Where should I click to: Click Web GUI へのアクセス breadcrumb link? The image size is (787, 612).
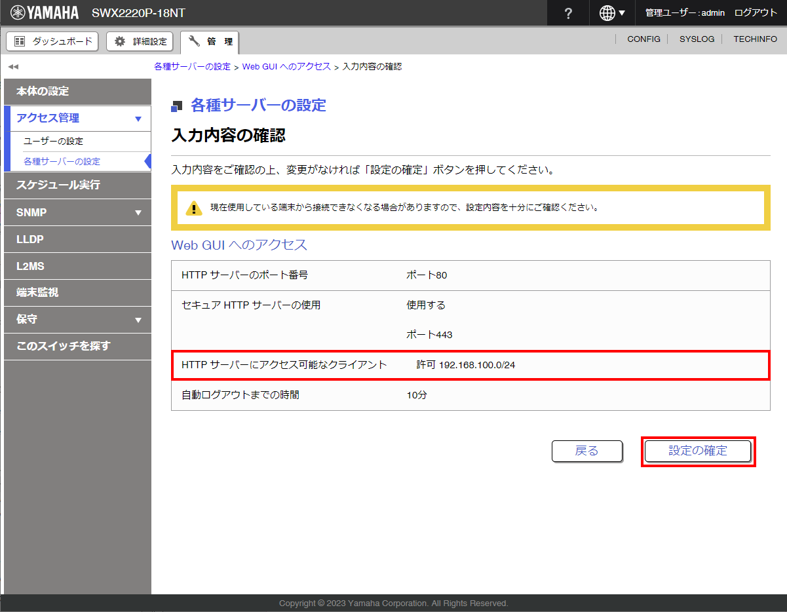click(286, 67)
